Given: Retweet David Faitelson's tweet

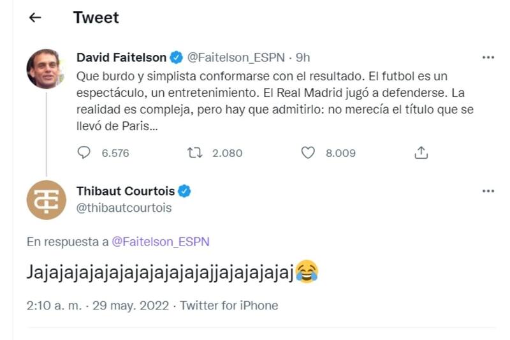Looking at the screenshot, I should click(193, 152).
